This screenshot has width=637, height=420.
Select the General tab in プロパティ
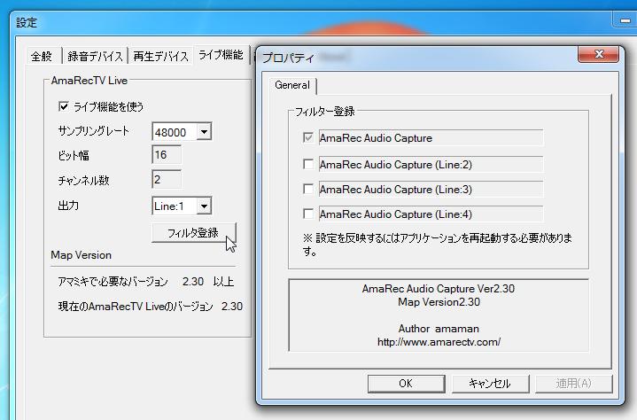coord(292,85)
